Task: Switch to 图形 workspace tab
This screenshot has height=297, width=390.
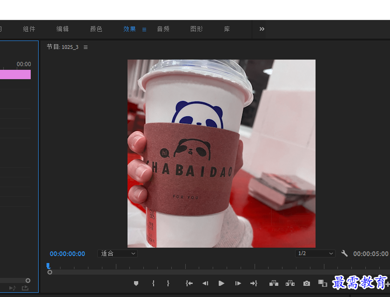Action: [x=196, y=29]
